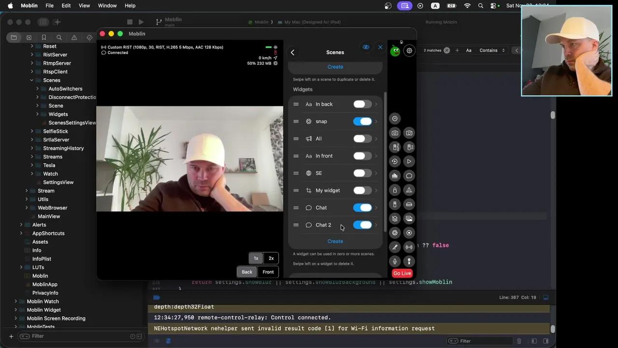Open 'My widget' details via its chevron
This screenshot has width=618, height=348.
point(376,190)
